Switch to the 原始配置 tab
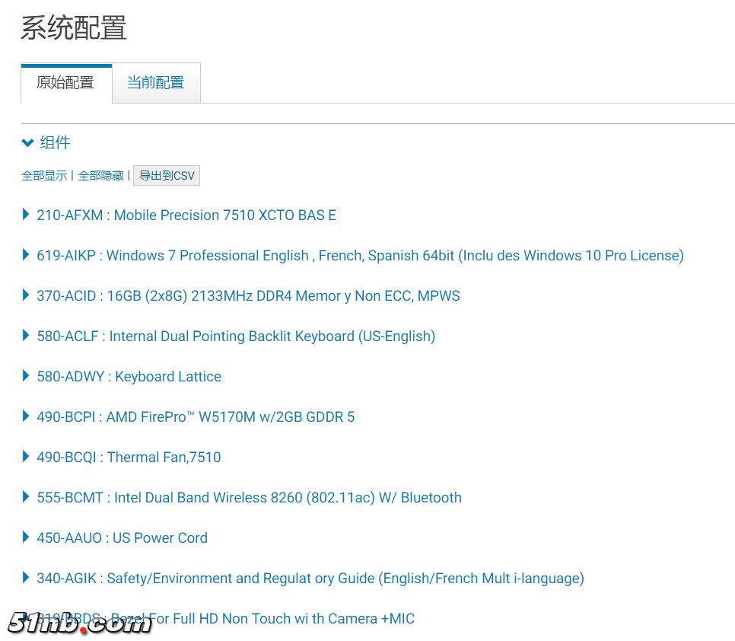 click(65, 83)
